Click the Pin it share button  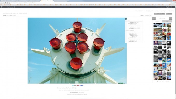pos(78,86)
